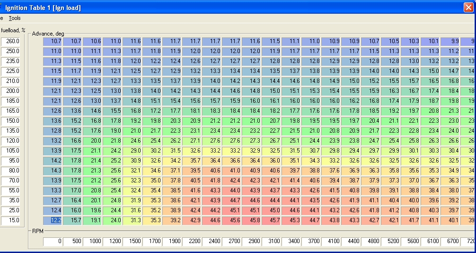Click the 9.9 cell in the 260.0 row
This screenshot has height=253, width=476.
pos(450,41)
